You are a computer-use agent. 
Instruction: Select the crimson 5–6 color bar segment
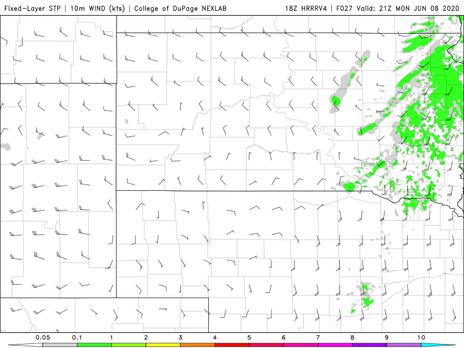[266, 345]
